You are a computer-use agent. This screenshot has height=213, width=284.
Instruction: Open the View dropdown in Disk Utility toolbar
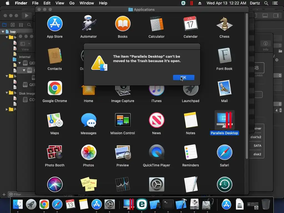pos(25,44)
